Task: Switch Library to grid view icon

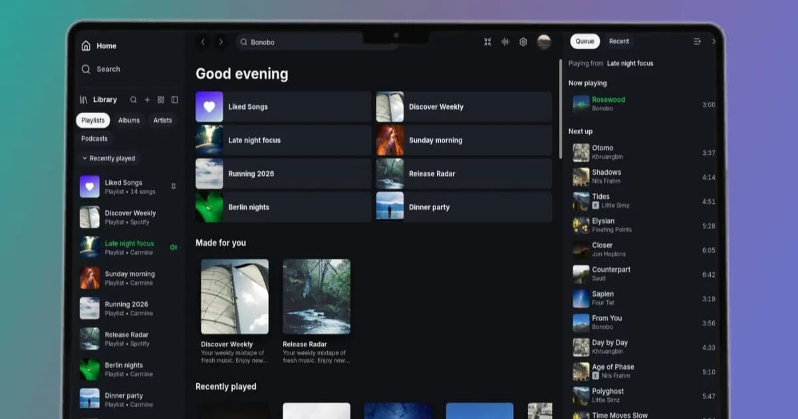Action: click(161, 100)
